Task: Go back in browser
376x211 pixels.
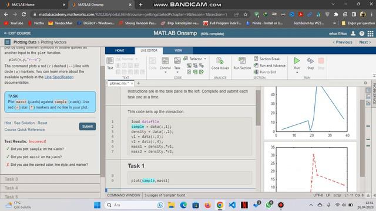Action: [x=6, y=14]
